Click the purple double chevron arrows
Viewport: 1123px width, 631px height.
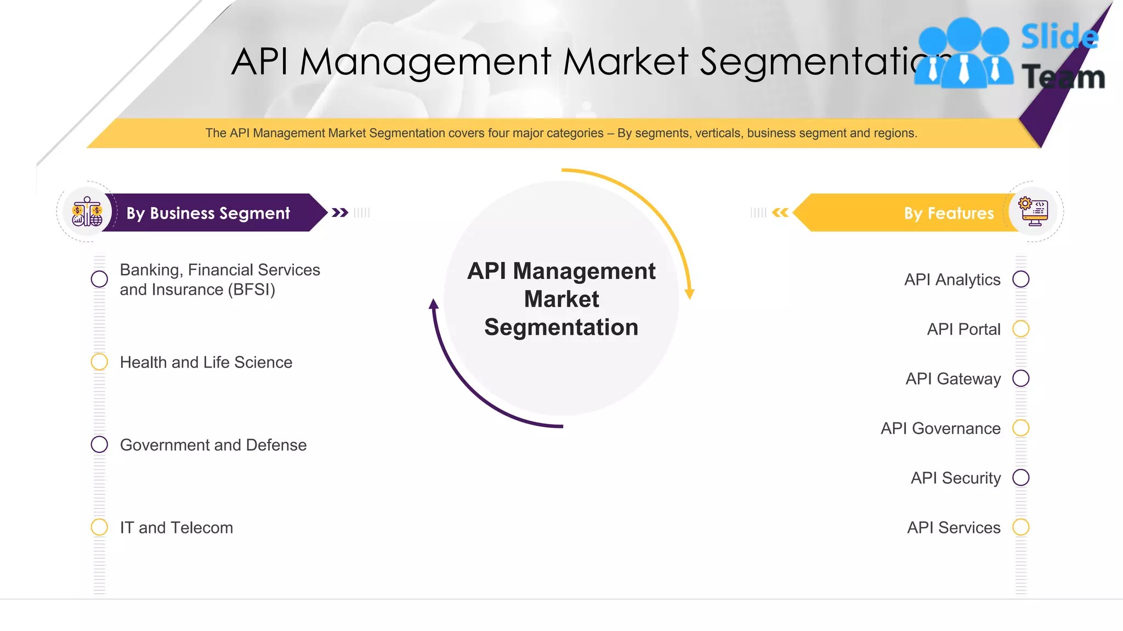340,213
